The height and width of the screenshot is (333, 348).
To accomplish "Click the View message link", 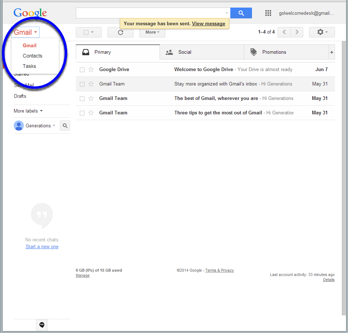I will [208, 24].
